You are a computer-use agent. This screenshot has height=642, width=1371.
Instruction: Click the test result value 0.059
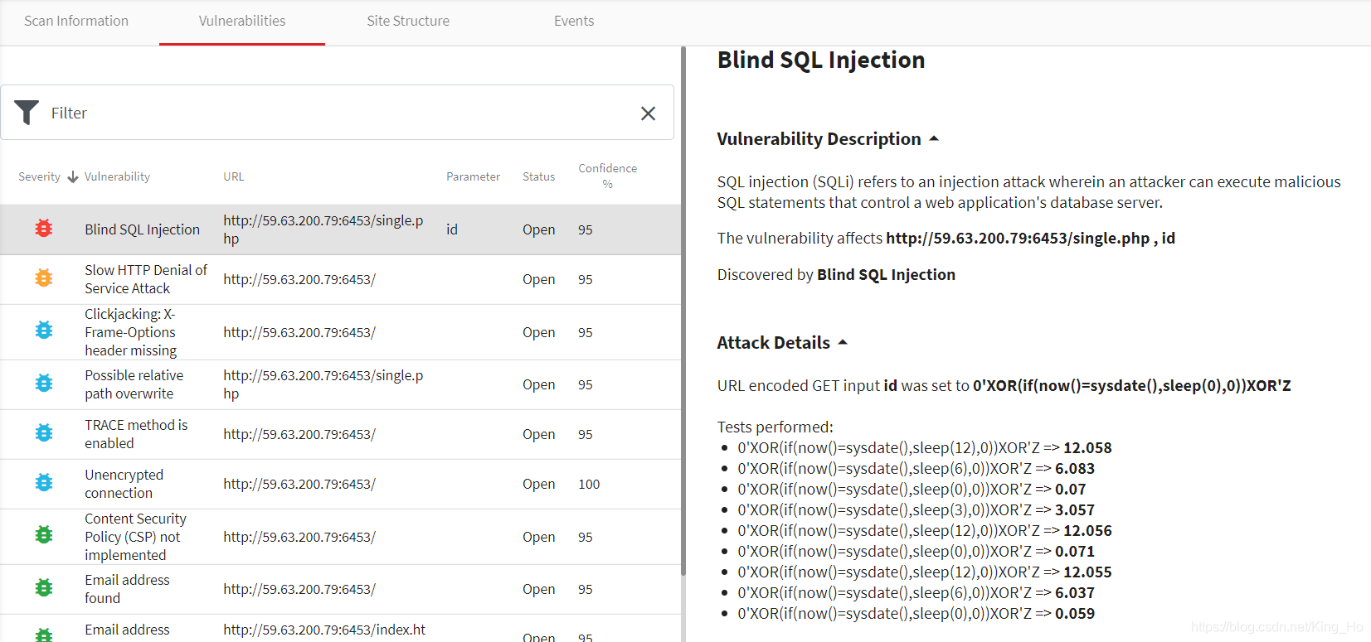[1075, 613]
